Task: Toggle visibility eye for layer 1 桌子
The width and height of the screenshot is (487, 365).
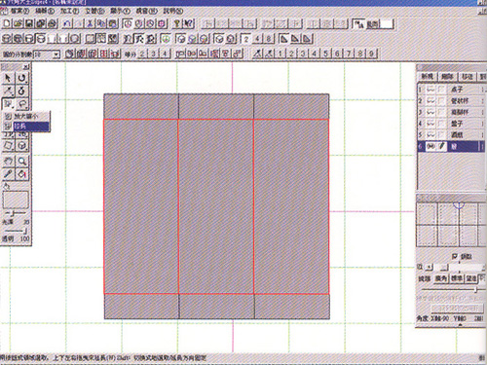Action: [431, 90]
